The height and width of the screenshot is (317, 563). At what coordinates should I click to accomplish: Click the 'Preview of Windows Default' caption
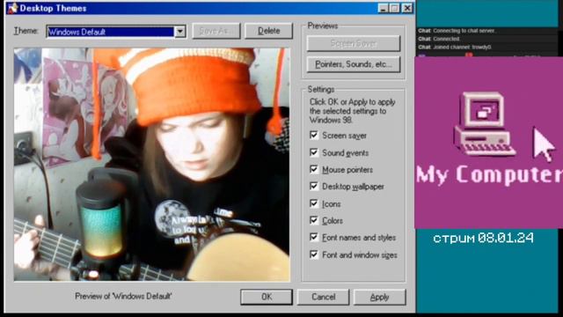pyautogui.click(x=123, y=297)
